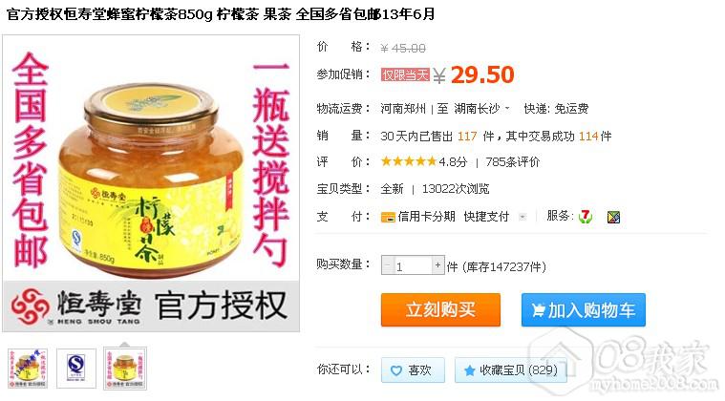Image resolution: width=725 pixels, height=401 pixels.
Task: Select the QS certification thumbnail
Action: point(76,369)
